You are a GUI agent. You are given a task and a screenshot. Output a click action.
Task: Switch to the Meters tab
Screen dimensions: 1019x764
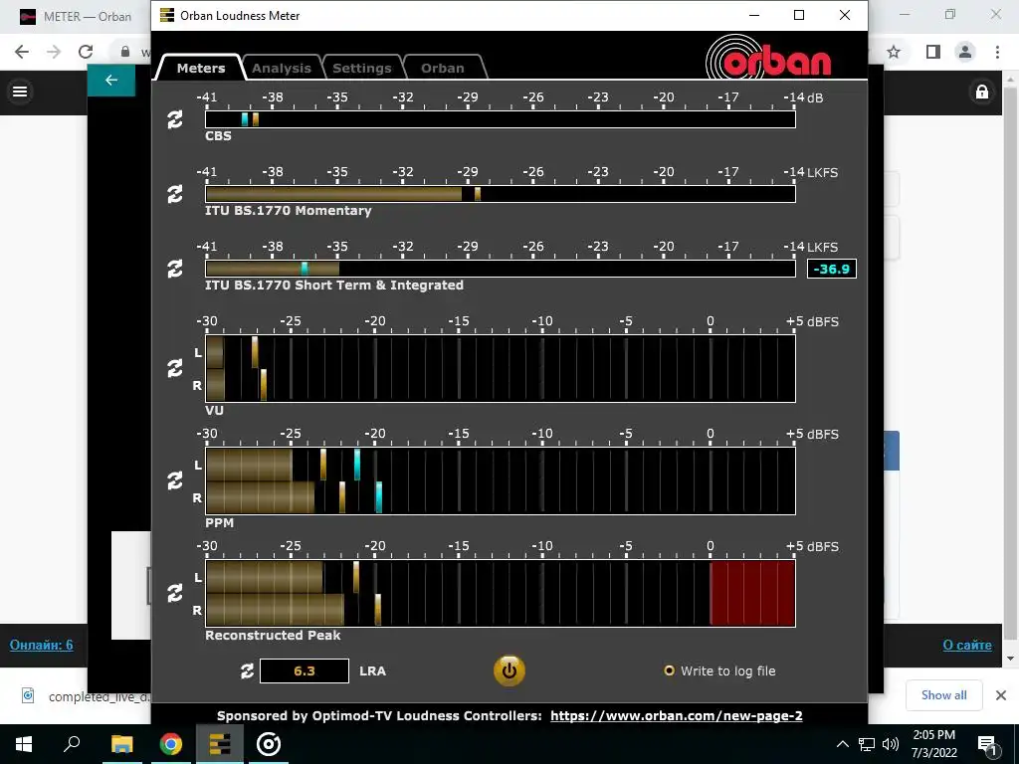[x=201, y=68]
